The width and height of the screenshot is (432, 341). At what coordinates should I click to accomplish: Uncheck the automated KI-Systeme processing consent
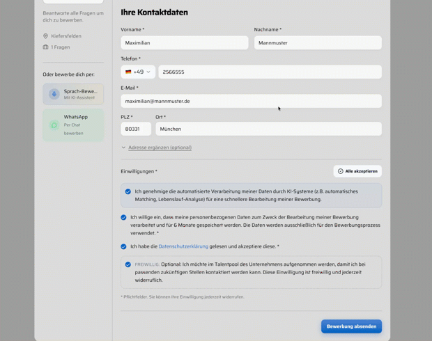coord(128,191)
